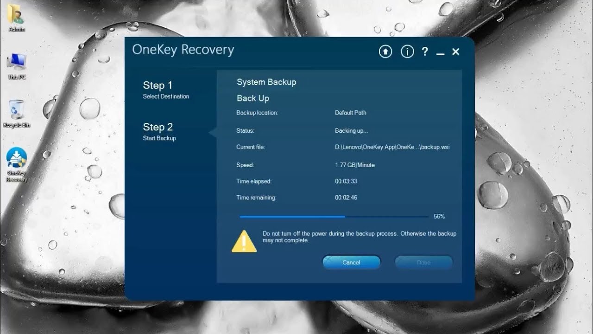The height and width of the screenshot is (334, 593).
Task: Click the Back Up subheading
Action: pyautogui.click(x=253, y=98)
